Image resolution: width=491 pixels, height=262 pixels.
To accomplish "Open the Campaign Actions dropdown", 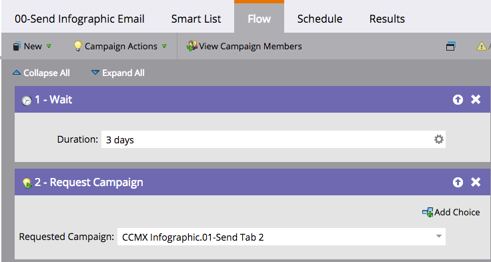I will point(120,46).
